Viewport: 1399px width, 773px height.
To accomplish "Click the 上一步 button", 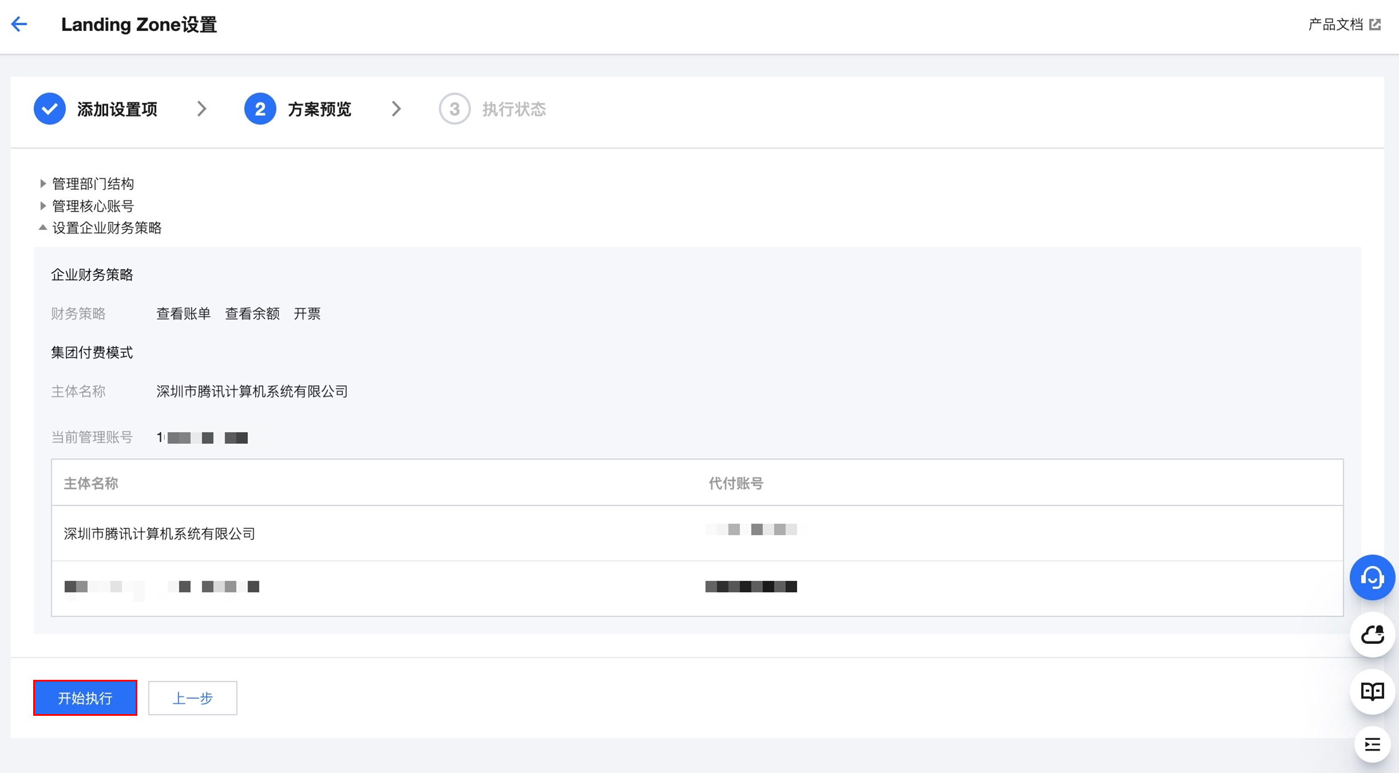I will (x=192, y=698).
